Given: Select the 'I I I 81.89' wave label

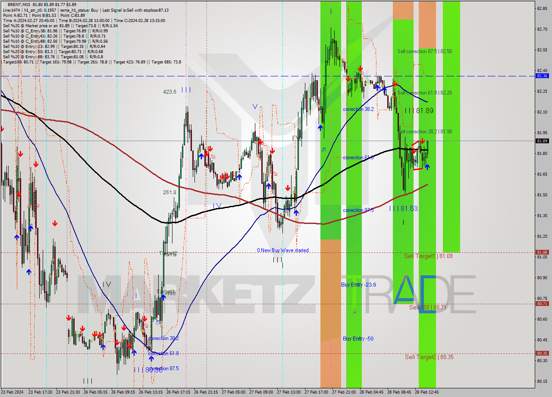Looking at the screenshot, I should click(419, 110).
